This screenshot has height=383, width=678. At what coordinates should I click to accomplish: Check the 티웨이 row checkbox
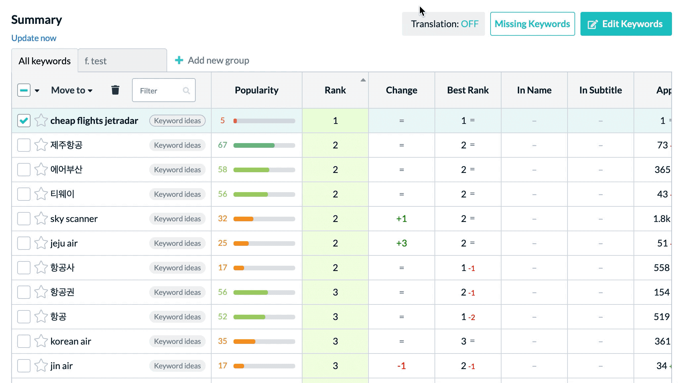pyautogui.click(x=24, y=194)
